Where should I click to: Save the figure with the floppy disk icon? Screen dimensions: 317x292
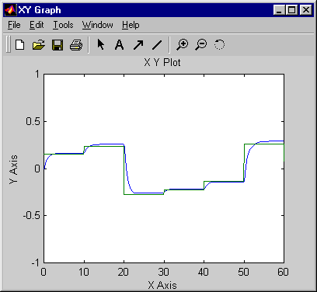[x=57, y=45]
